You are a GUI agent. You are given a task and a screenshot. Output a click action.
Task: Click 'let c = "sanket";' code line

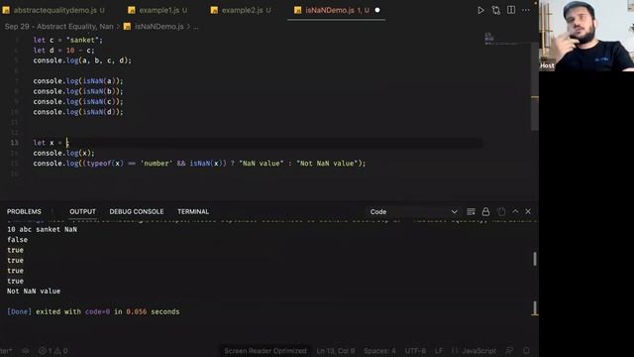(68, 40)
